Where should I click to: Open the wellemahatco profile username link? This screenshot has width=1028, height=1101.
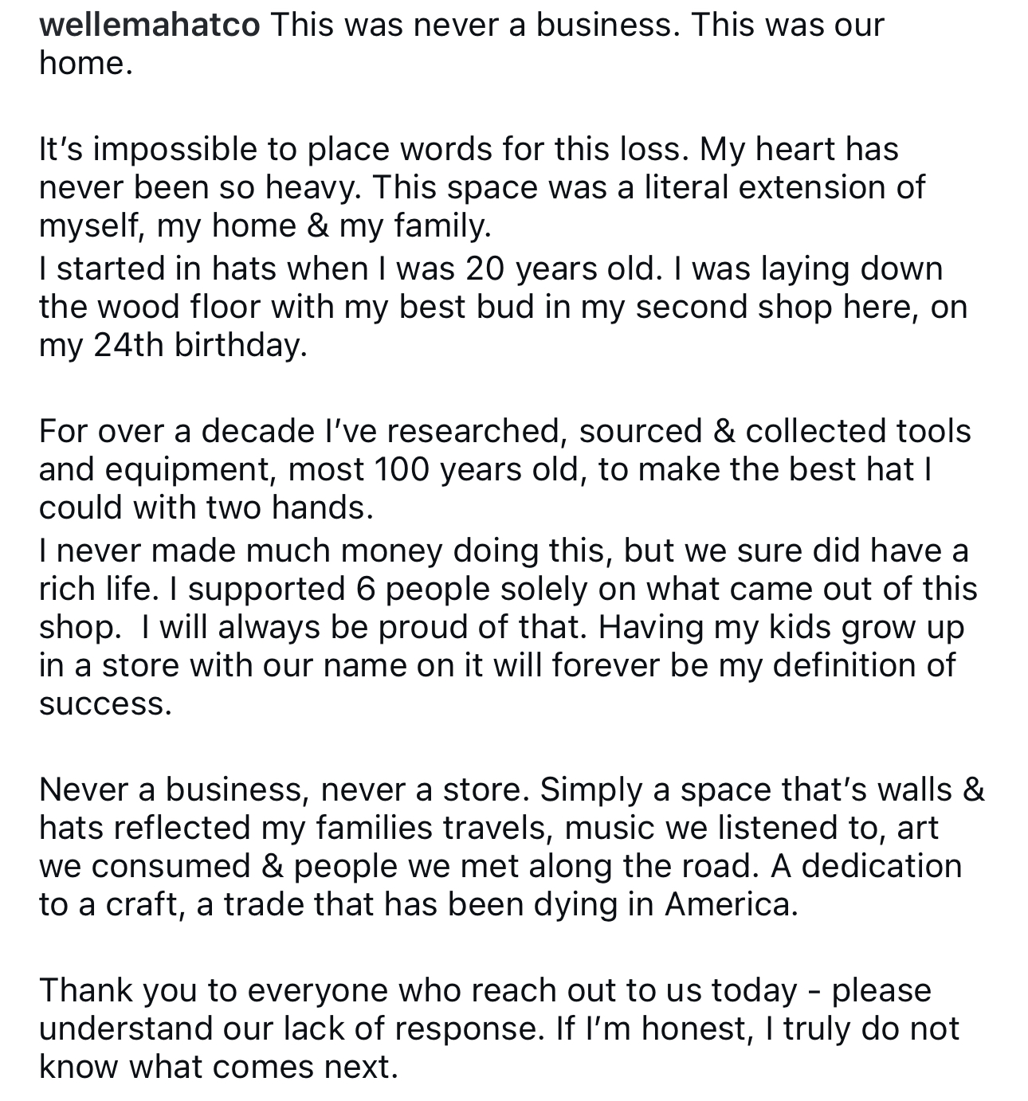149,25
